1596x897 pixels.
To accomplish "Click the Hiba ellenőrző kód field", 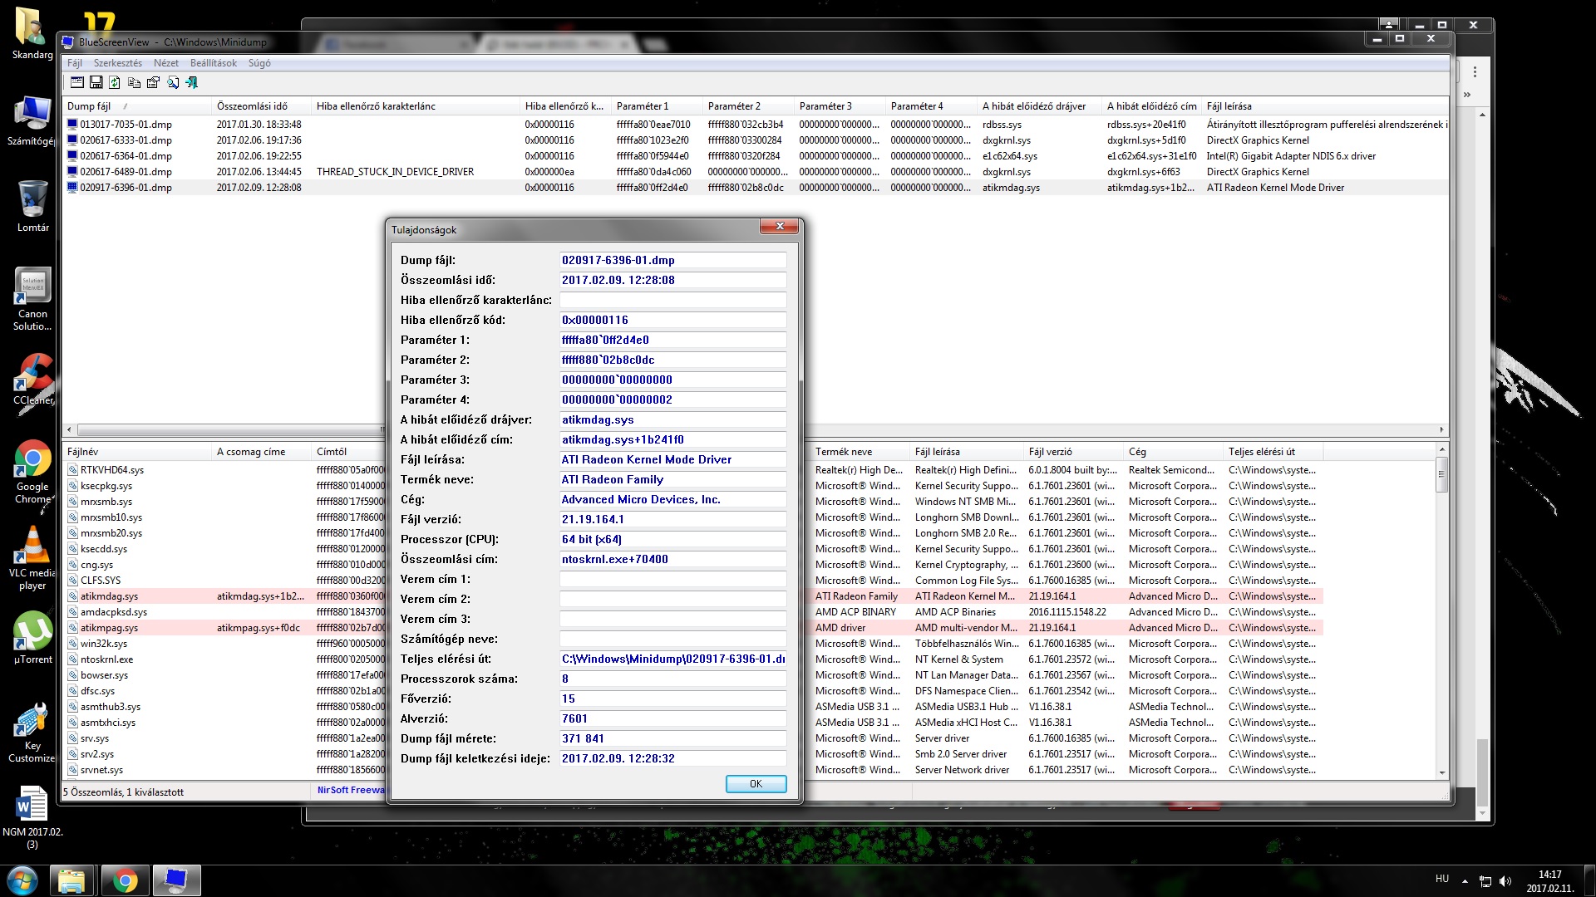I will coord(673,320).
